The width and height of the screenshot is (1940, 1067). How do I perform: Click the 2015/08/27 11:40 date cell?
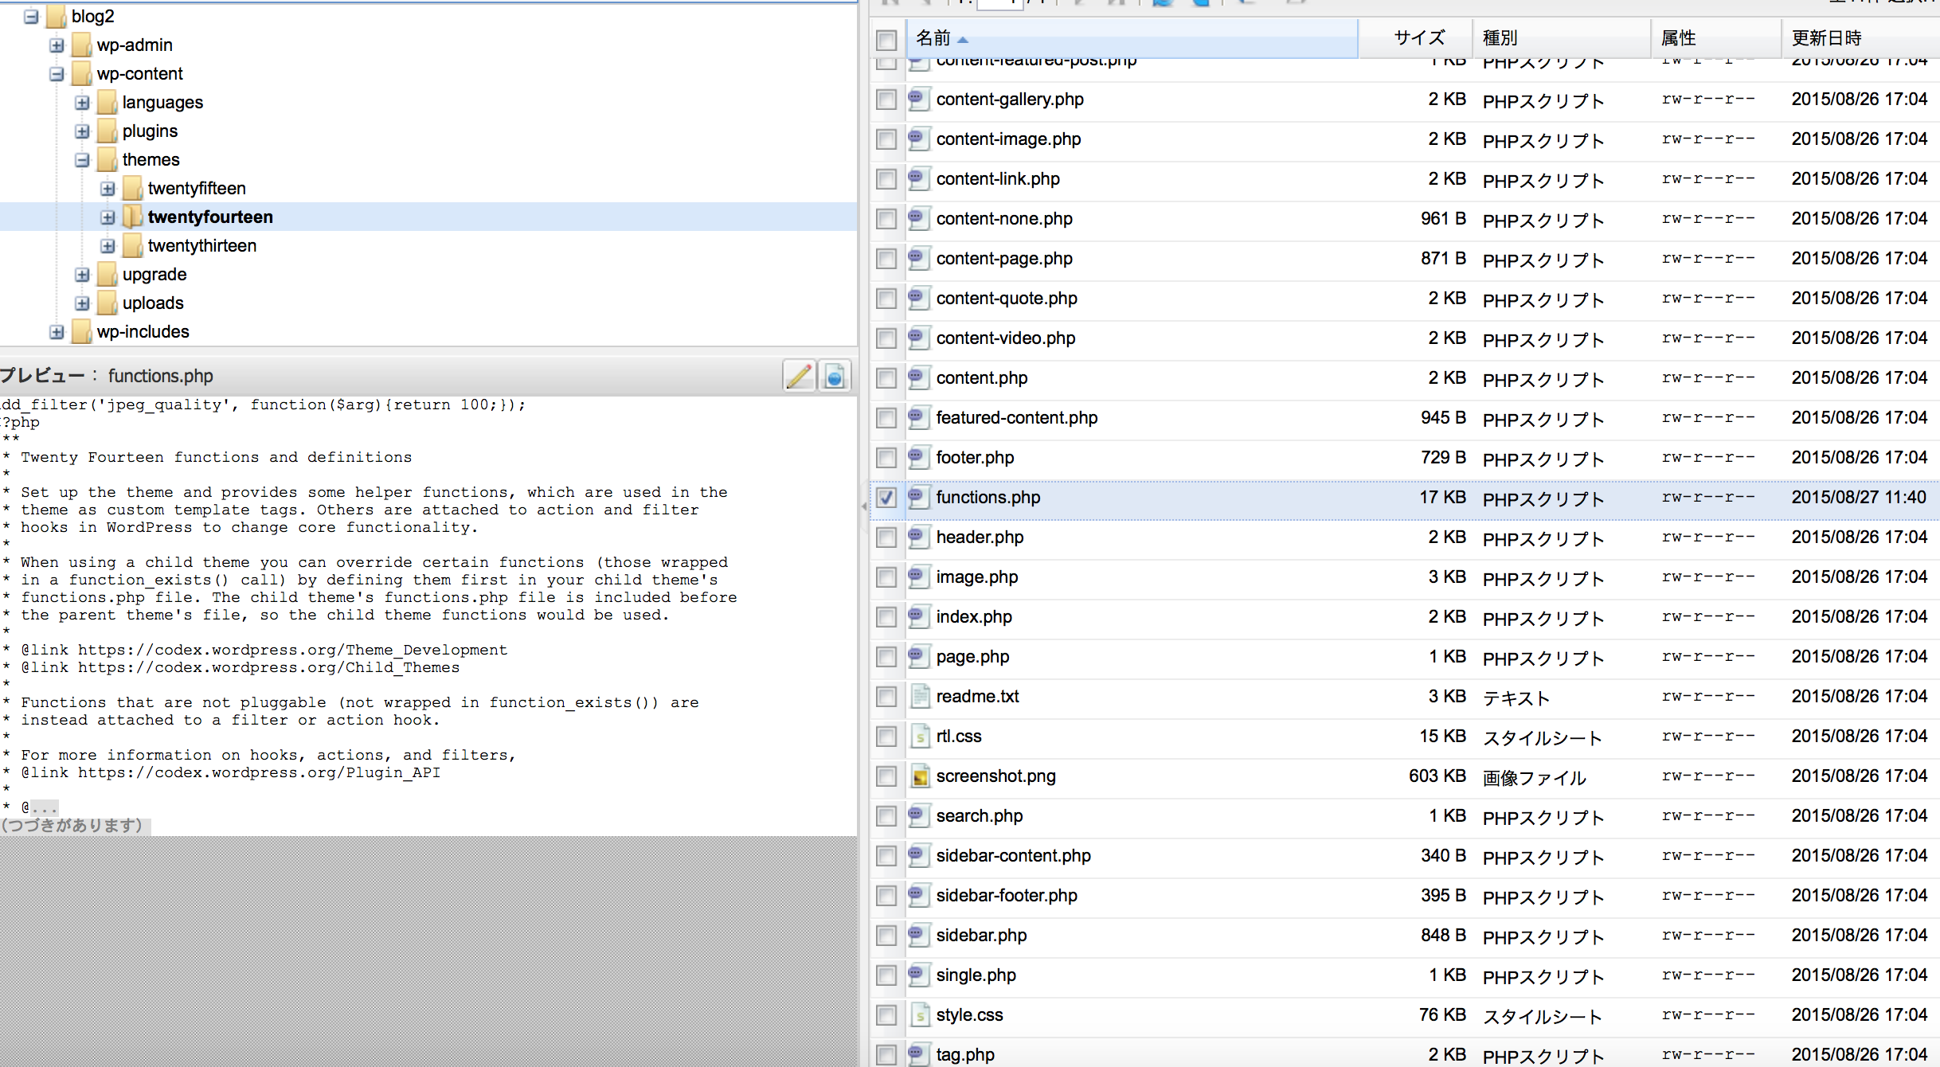[x=1859, y=498]
